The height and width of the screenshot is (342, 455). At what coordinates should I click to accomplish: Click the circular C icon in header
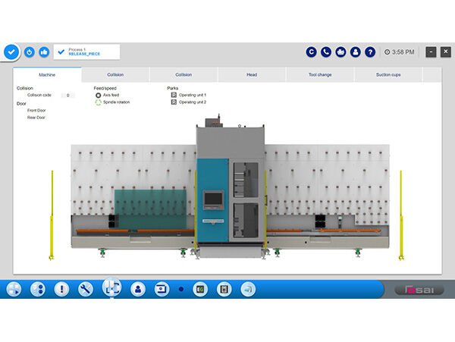pyautogui.click(x=311, y=52)
